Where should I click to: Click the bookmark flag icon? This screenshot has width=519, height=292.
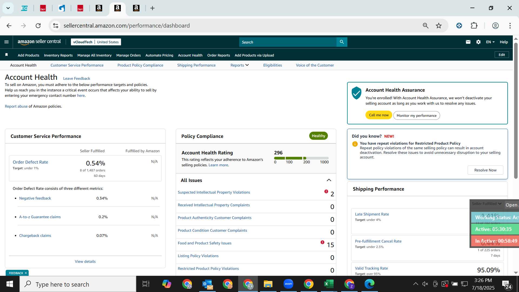(x=6, y=55)
